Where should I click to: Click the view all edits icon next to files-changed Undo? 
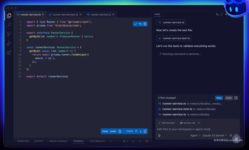[236, 98]
